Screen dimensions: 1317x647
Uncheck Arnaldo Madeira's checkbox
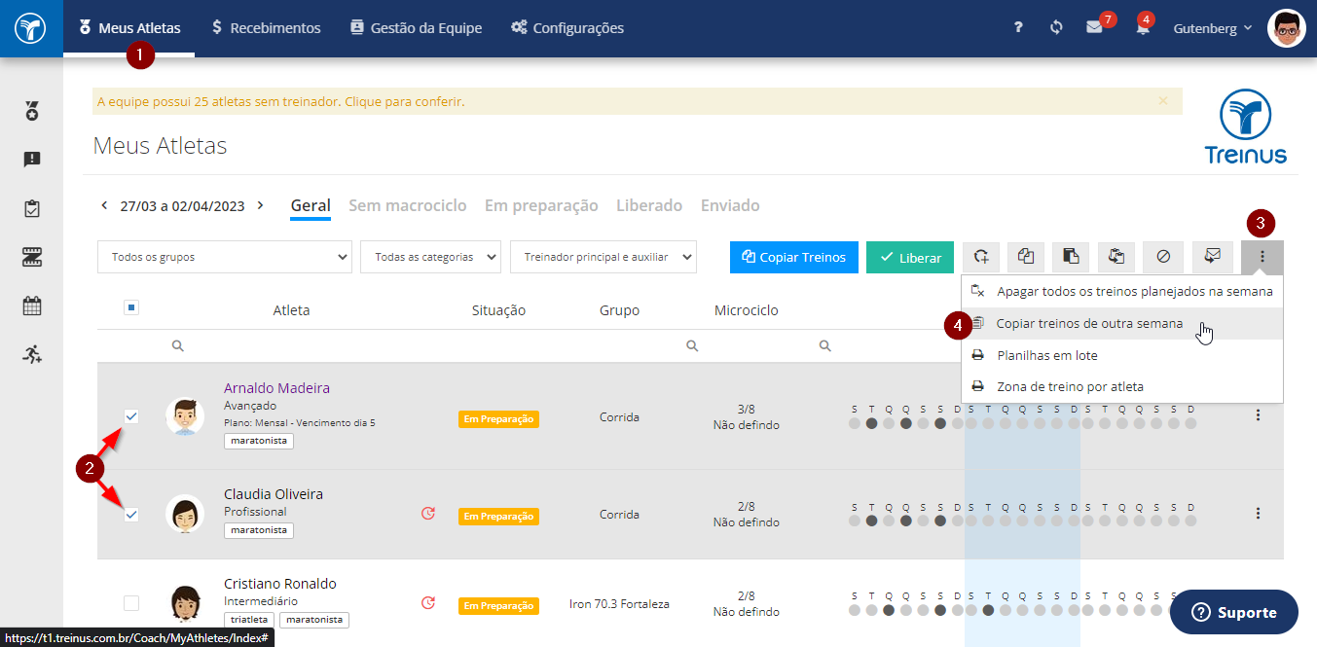tap(131, 416)
